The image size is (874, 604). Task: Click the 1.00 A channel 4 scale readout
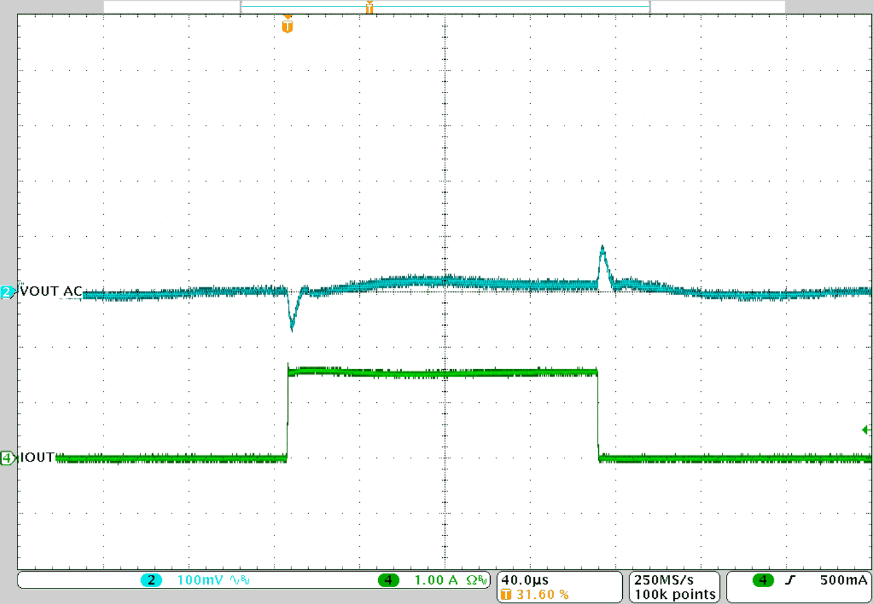[x=435, y=580]
